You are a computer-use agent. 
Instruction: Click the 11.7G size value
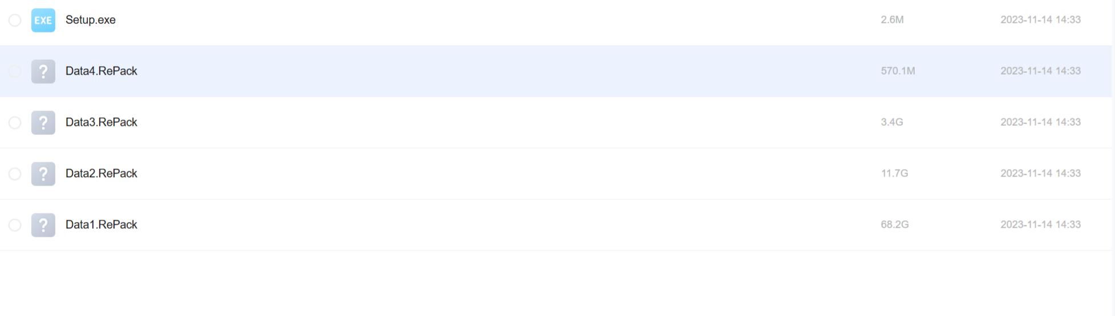[894, 173]
